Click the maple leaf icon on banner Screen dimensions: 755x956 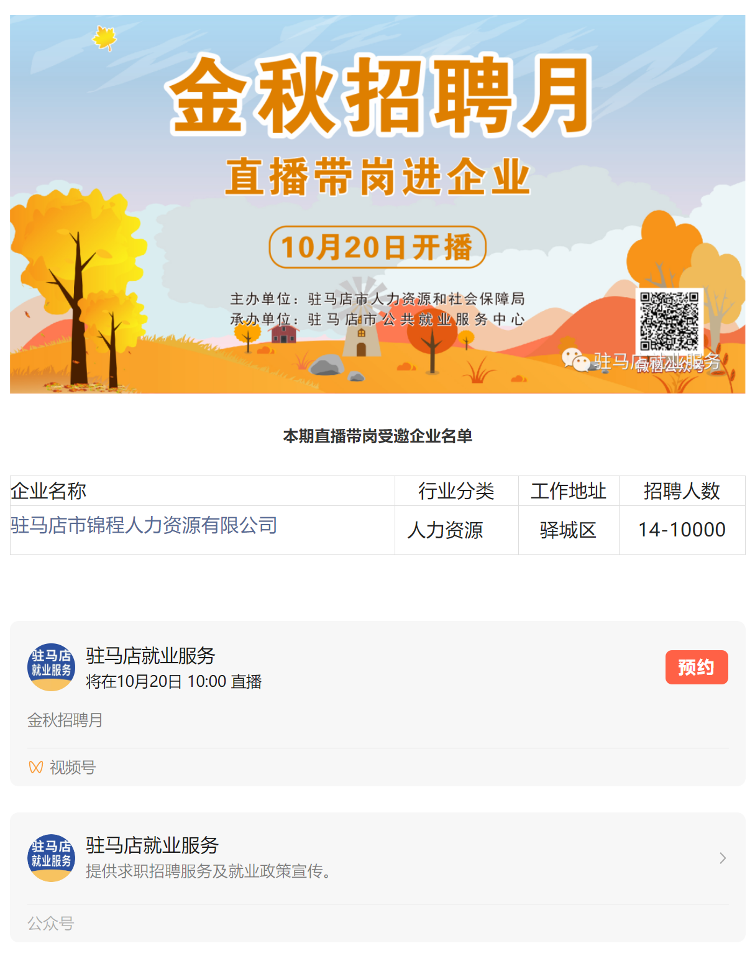pos(104,39)
